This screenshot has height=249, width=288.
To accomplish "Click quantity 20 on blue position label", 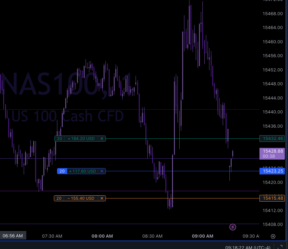I will tap(62, 171).
